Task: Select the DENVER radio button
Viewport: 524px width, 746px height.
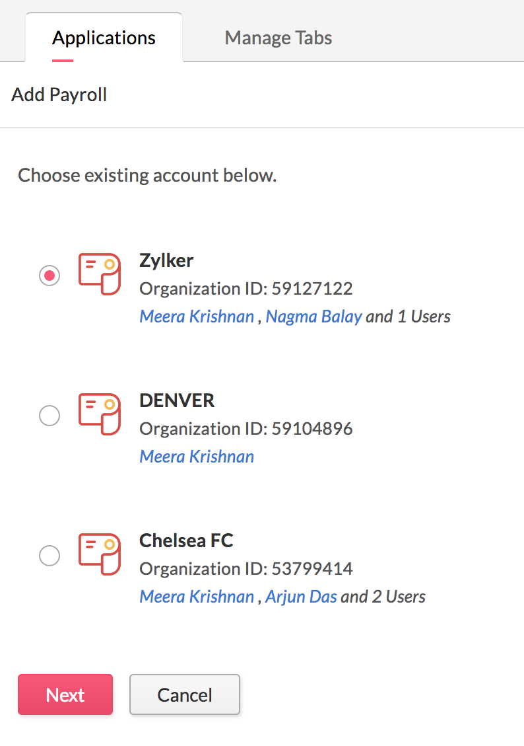Action: [x=49, y=416]
